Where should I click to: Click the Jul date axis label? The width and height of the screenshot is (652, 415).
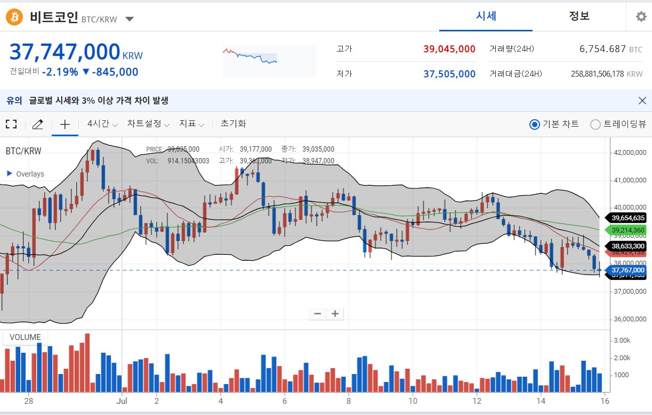(x=123, y=401)
